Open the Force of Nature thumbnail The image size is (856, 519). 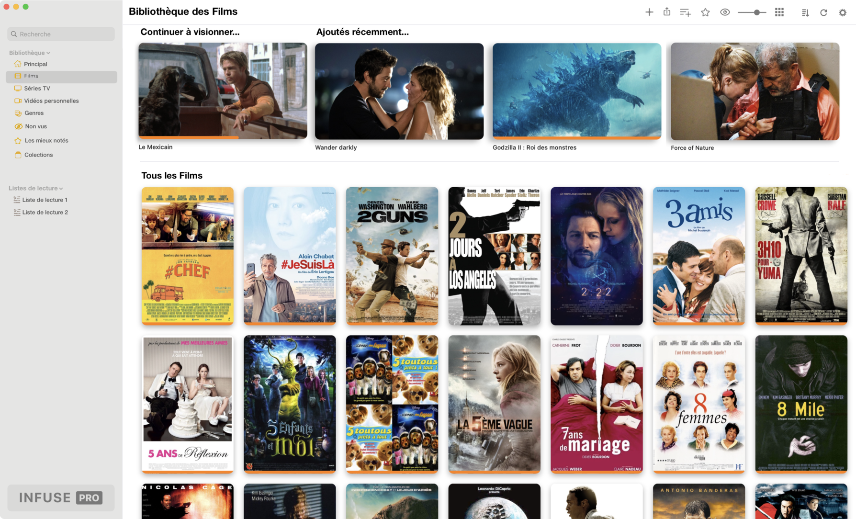[x=755, y=91]
